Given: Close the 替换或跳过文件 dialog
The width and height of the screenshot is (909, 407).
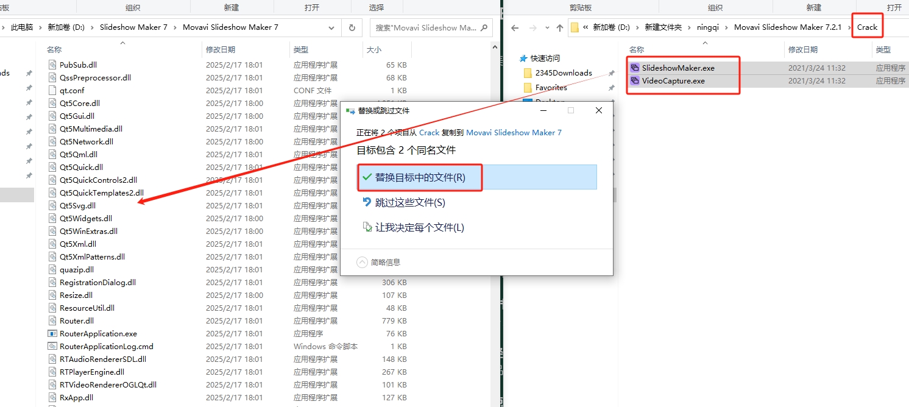Looking at the screenshot, I should coord(598,110).
